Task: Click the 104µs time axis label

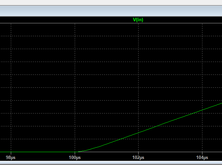Action: point(202,158)
